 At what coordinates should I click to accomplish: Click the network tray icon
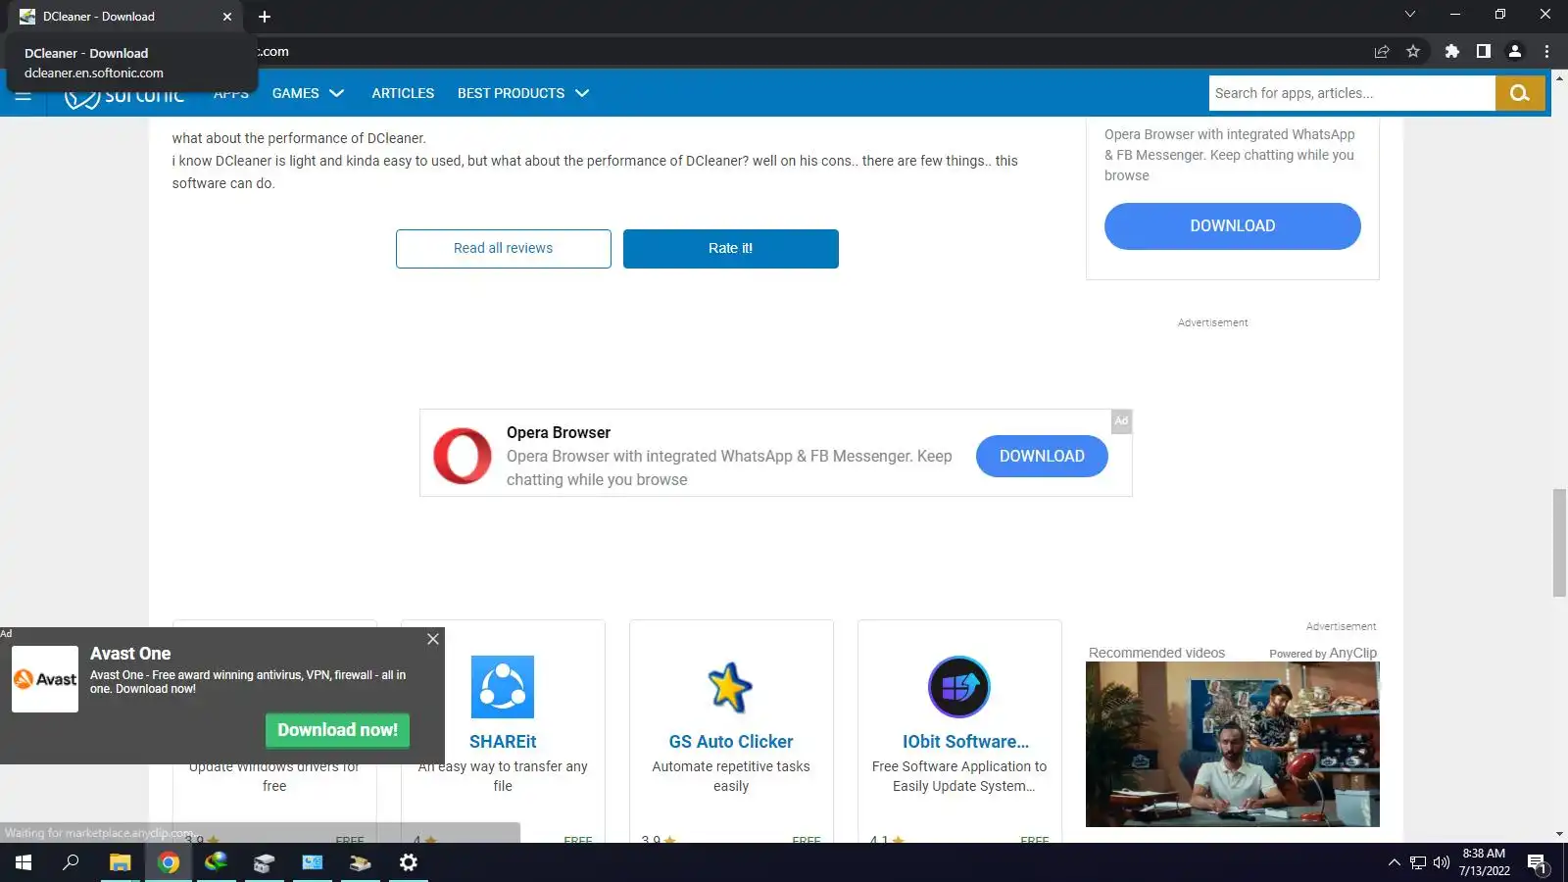point(1418,862)
